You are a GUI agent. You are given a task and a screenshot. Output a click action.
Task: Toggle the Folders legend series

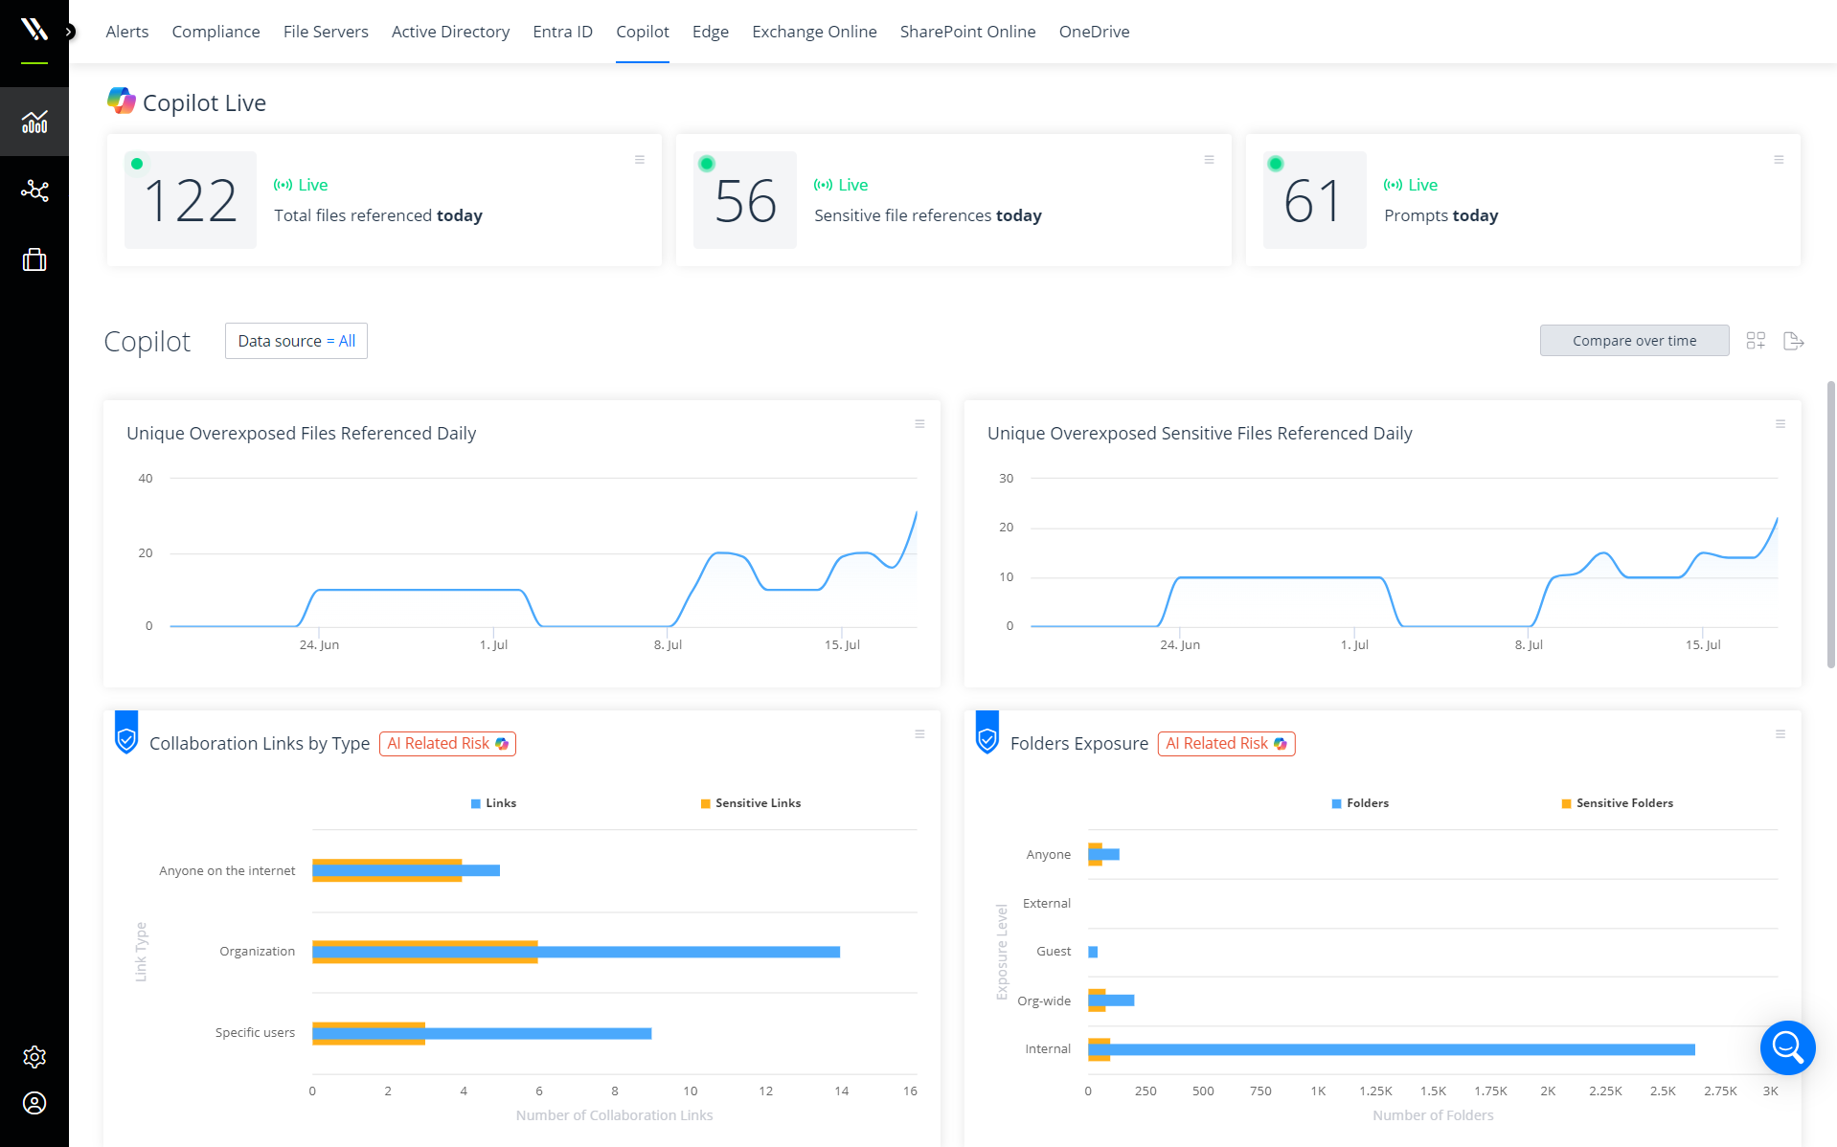click(1360, 803)
